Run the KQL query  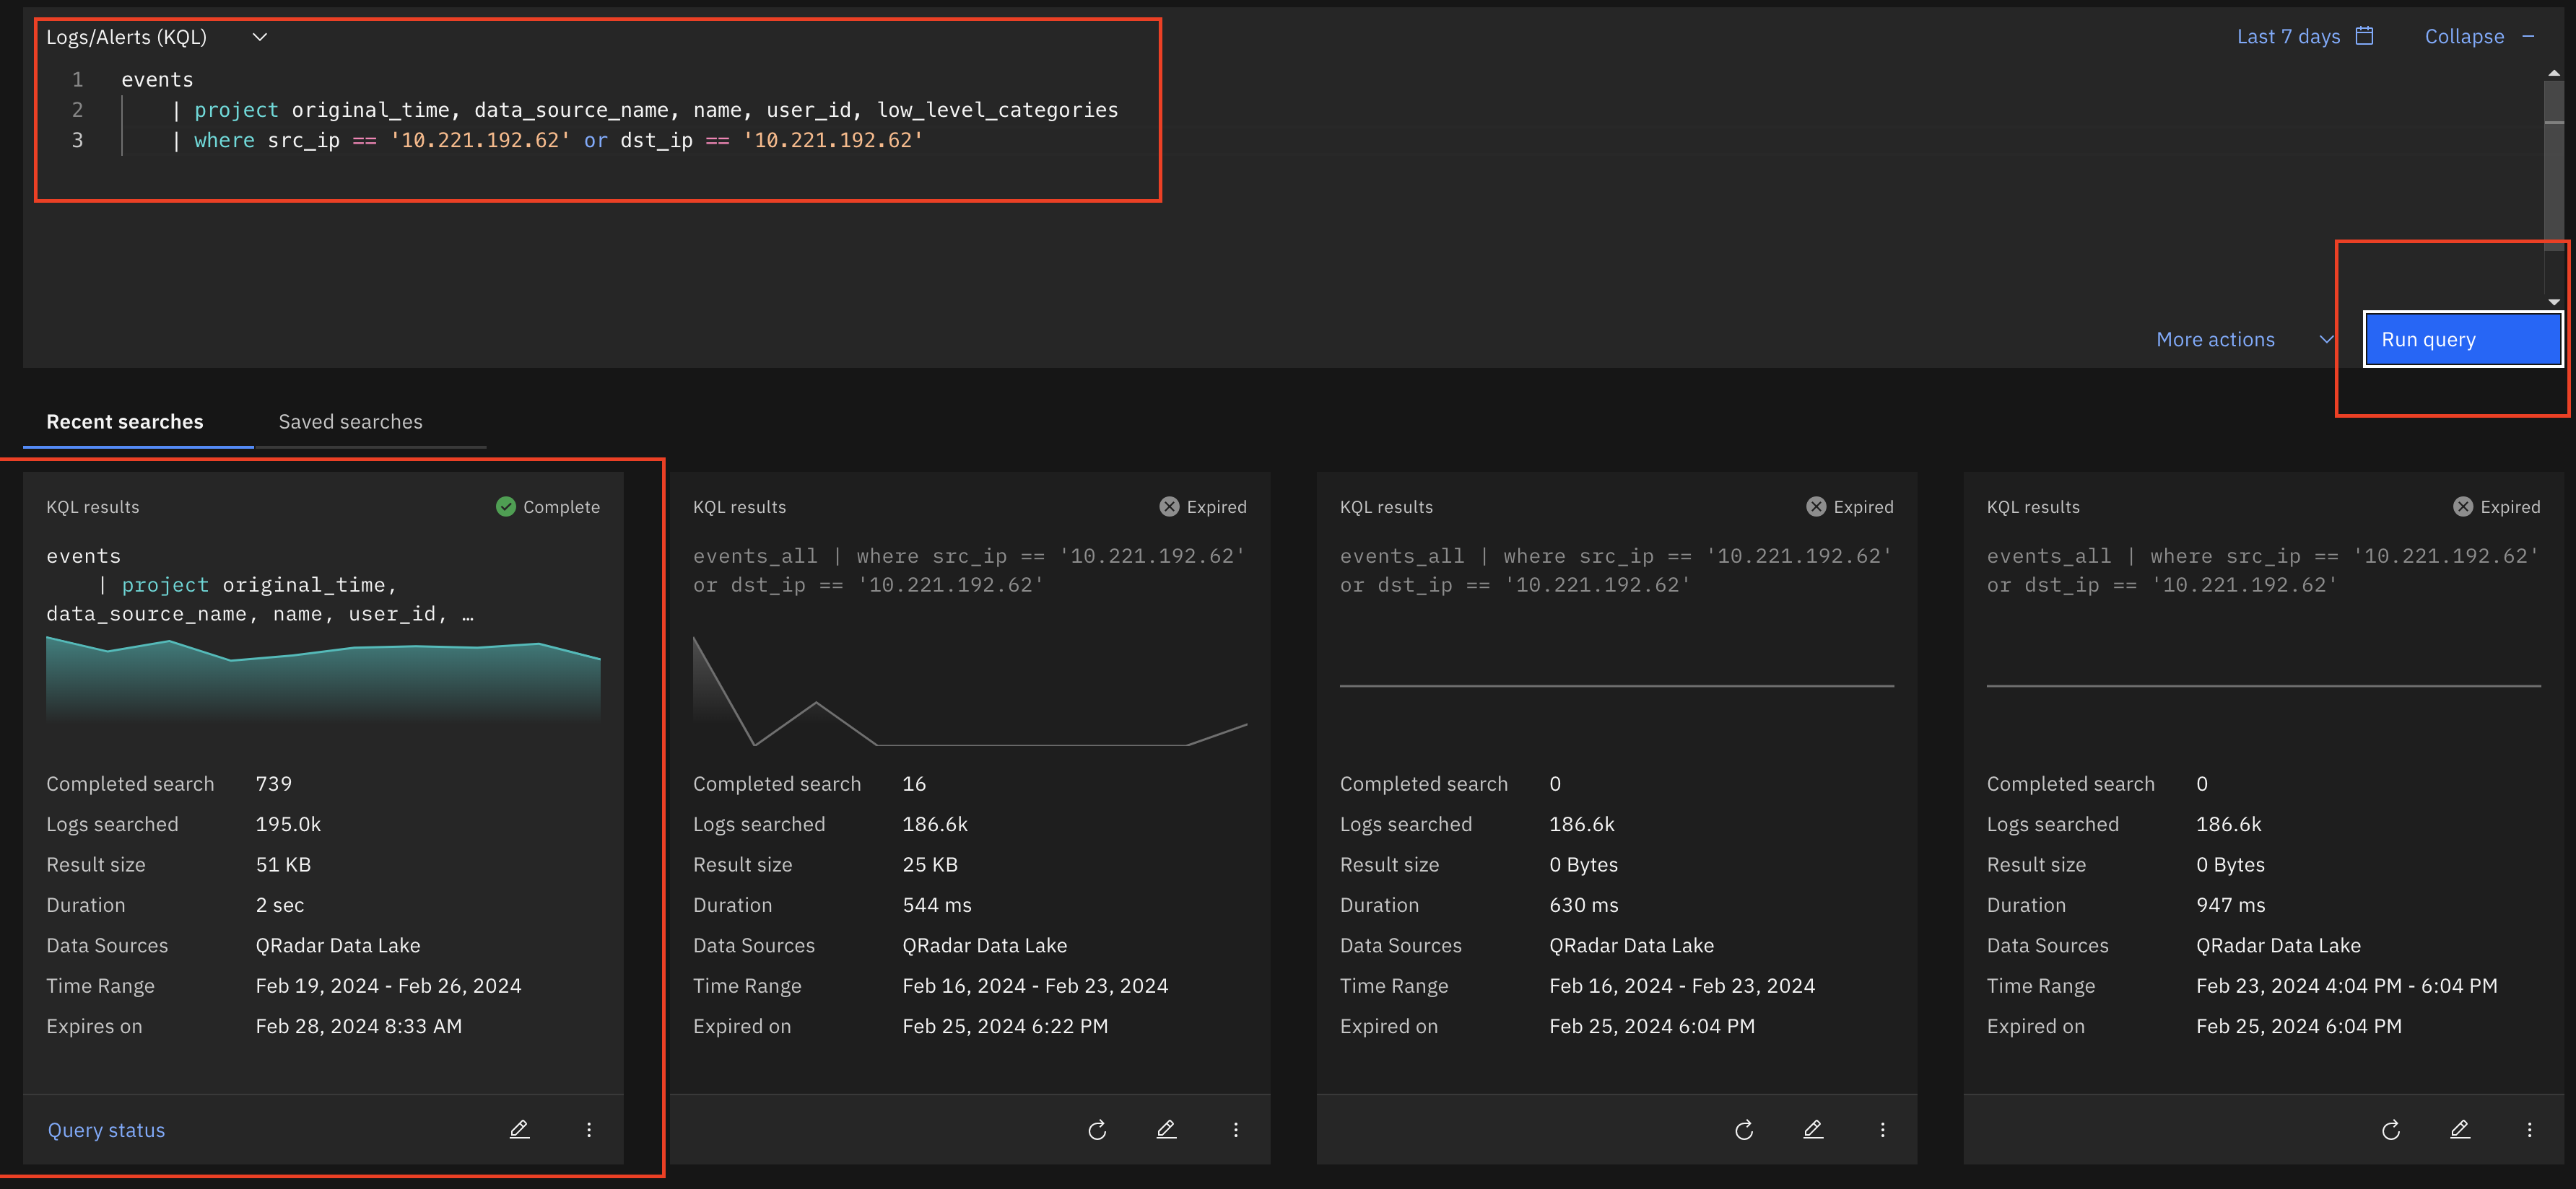pyautogui.click(x=2462, y=340)
